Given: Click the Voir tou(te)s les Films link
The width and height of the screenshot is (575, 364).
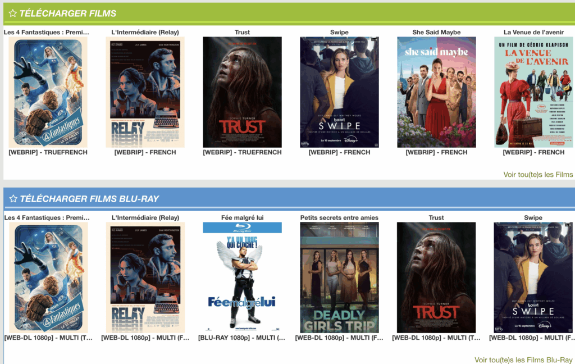Looking at the screenshot, I should pos(538,175).
